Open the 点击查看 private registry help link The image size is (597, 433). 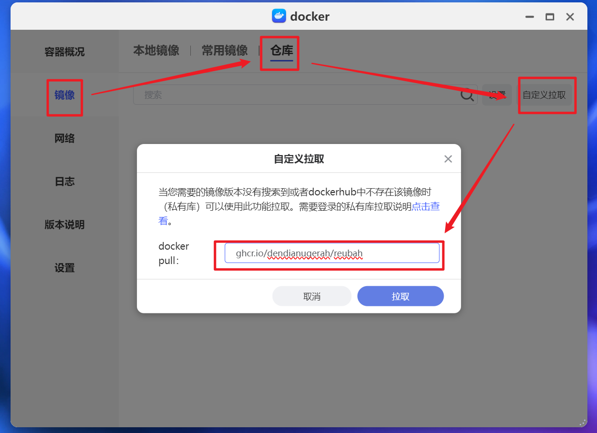tap(425, 206)
